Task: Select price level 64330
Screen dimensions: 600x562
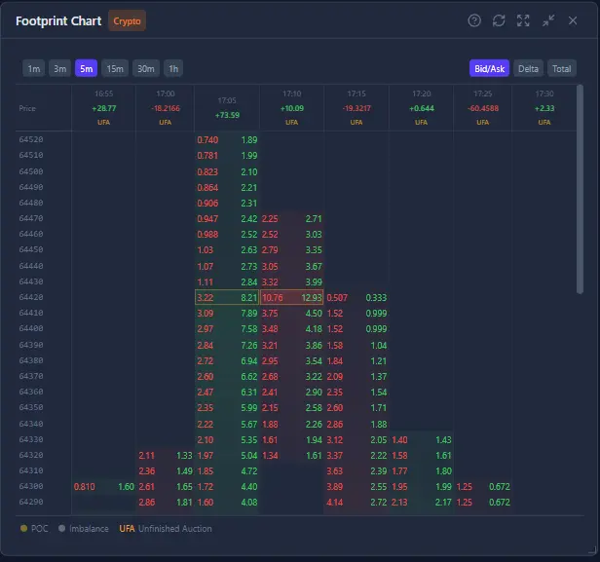Action: pos(31,439)
